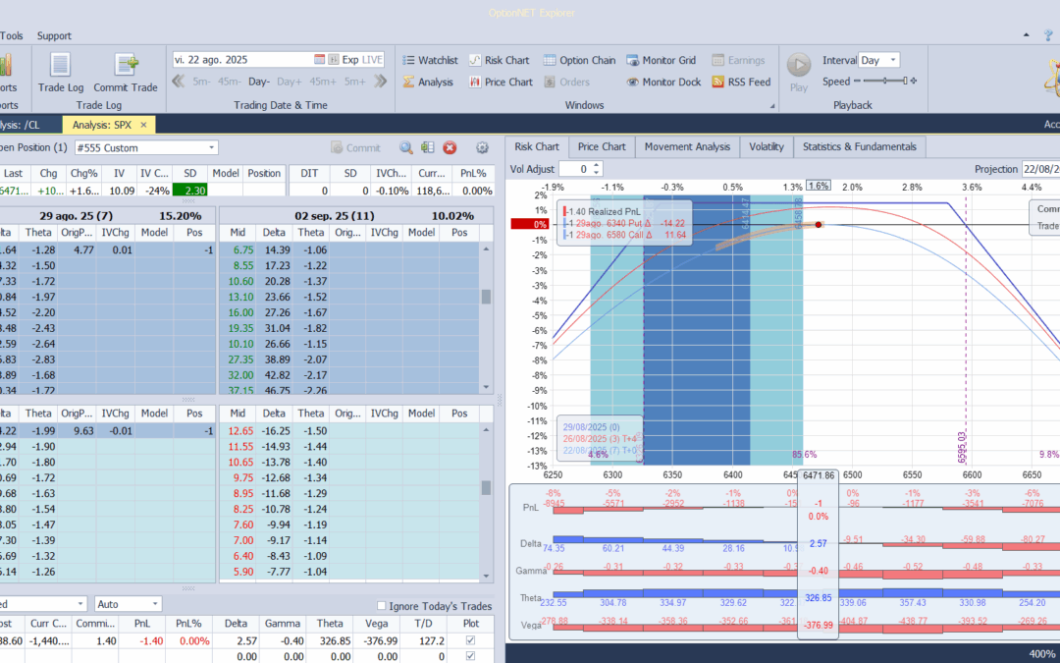Image resolution: width=1060 pixels, height=663 pixels.
Task: Jump forward with double right arrows
Action: (380, 82)
